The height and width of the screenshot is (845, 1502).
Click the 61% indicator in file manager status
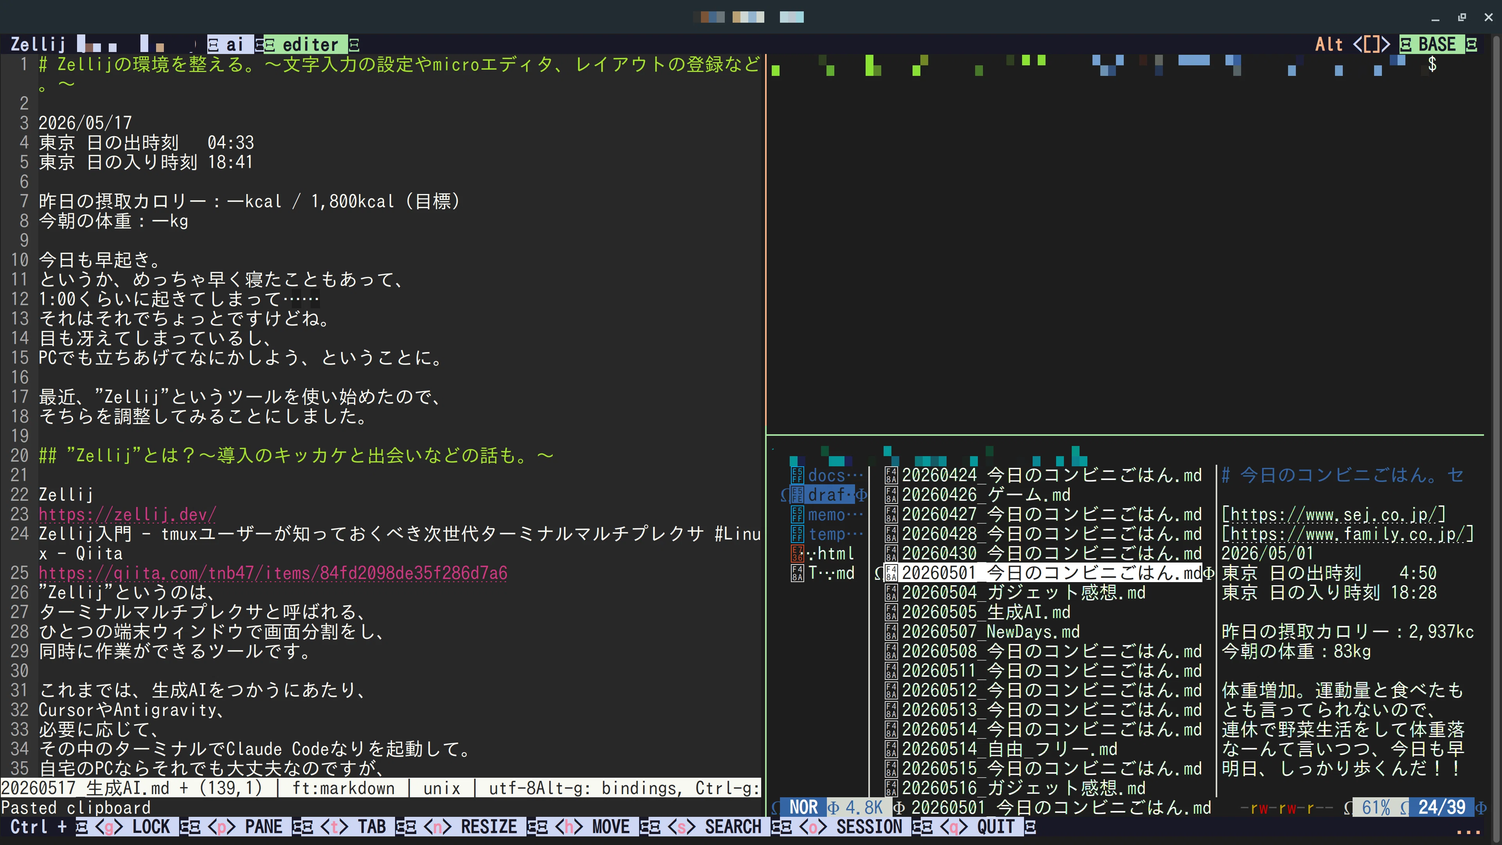pos(1376,807)
